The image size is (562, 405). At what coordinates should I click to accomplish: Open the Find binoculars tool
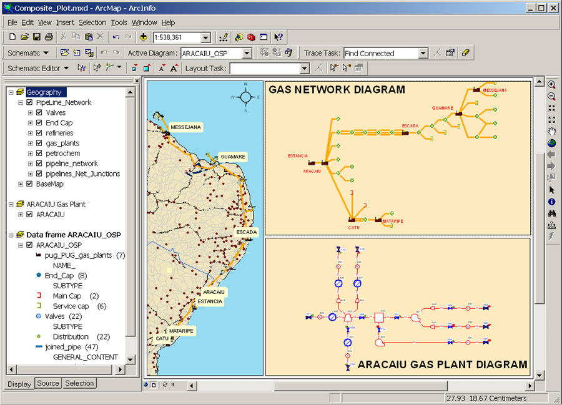[x=551, y=213]
